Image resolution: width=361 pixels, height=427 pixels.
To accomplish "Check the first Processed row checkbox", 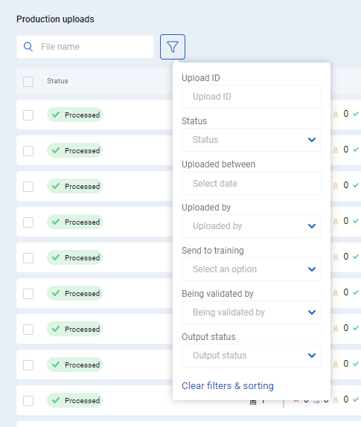I will coord(28,115).
